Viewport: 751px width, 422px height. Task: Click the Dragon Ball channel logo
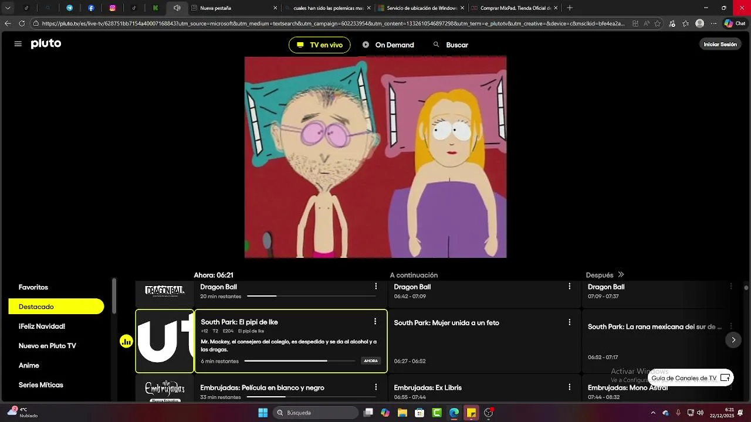click(x=165, y=291)
